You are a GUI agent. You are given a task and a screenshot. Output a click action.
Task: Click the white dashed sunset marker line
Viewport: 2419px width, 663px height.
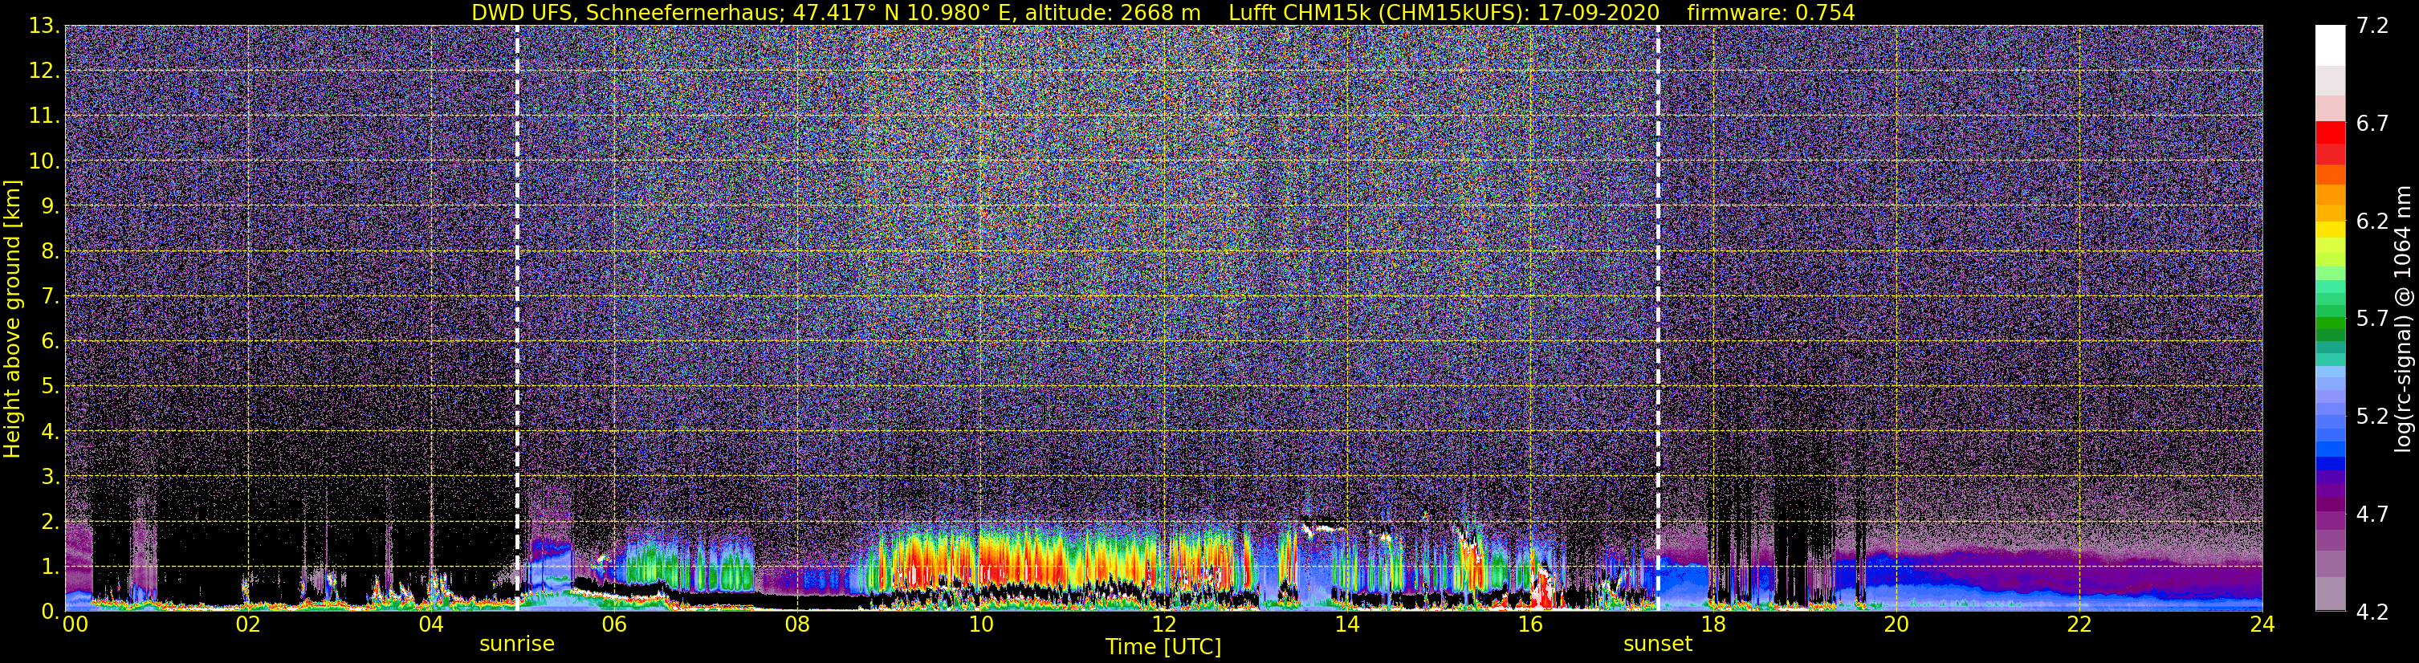coord(1657,319)
